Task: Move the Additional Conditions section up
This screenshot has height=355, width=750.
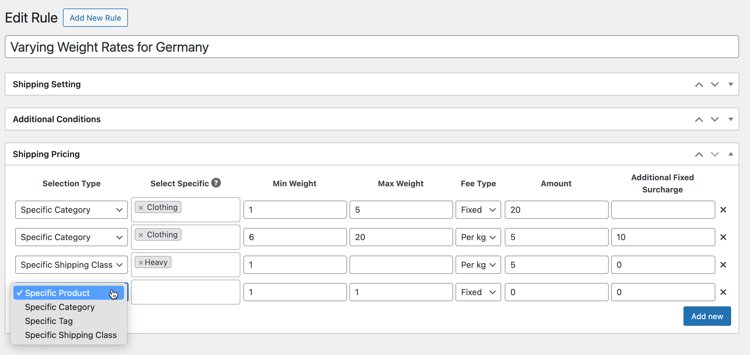Action: 699,119
